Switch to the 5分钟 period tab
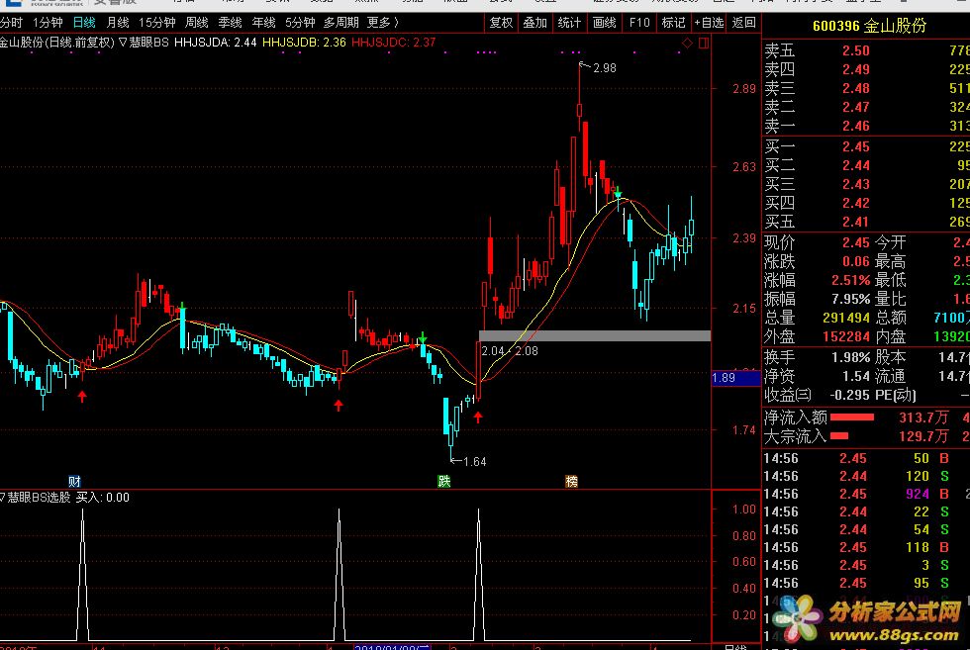 pyautogui.click(x=300, y=23)
